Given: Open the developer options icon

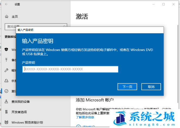Looking at the screenshot, I should click(7, 112).
